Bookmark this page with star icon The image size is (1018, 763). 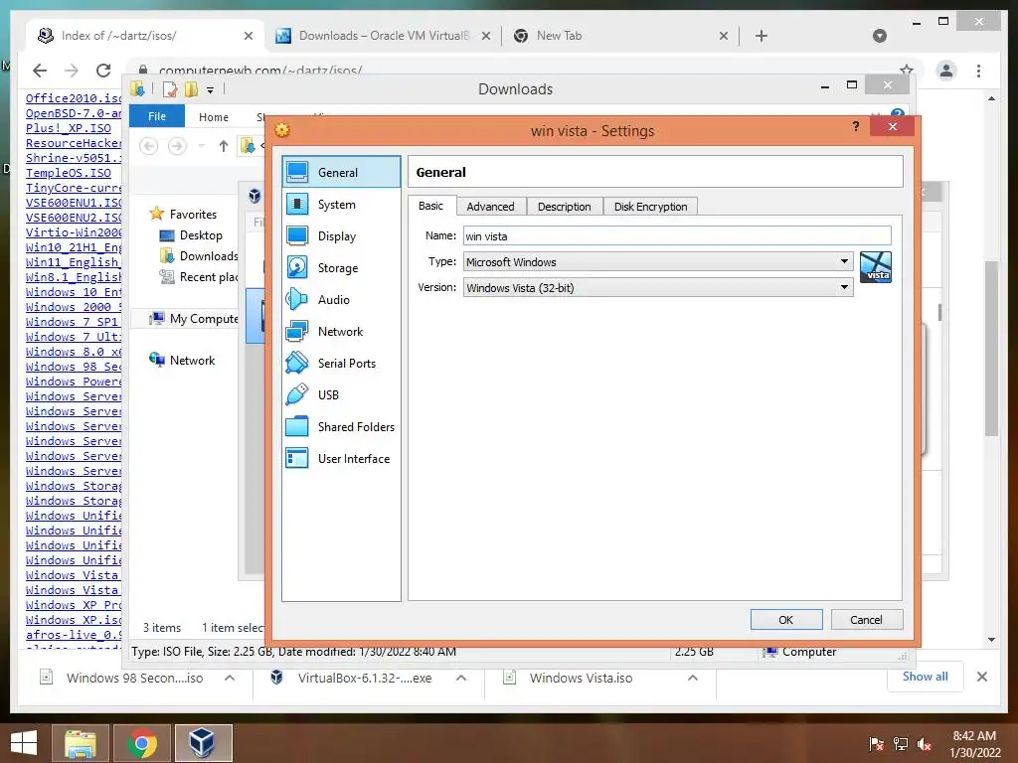(907, 70)
